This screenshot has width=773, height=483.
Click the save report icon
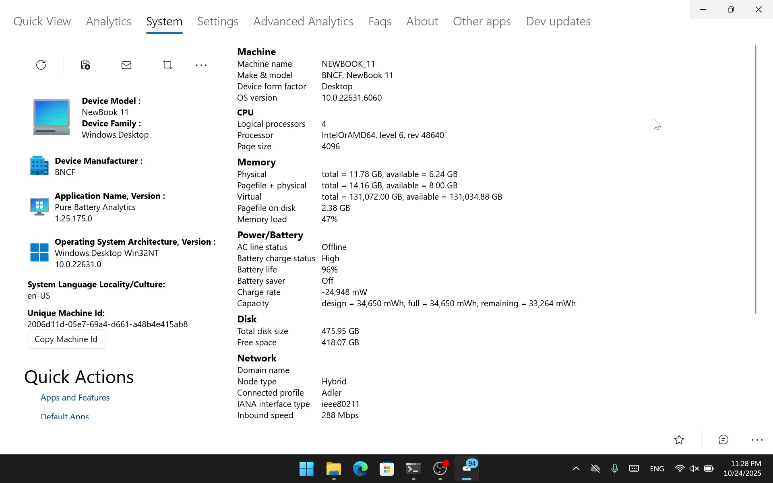[x=85, y=65]
